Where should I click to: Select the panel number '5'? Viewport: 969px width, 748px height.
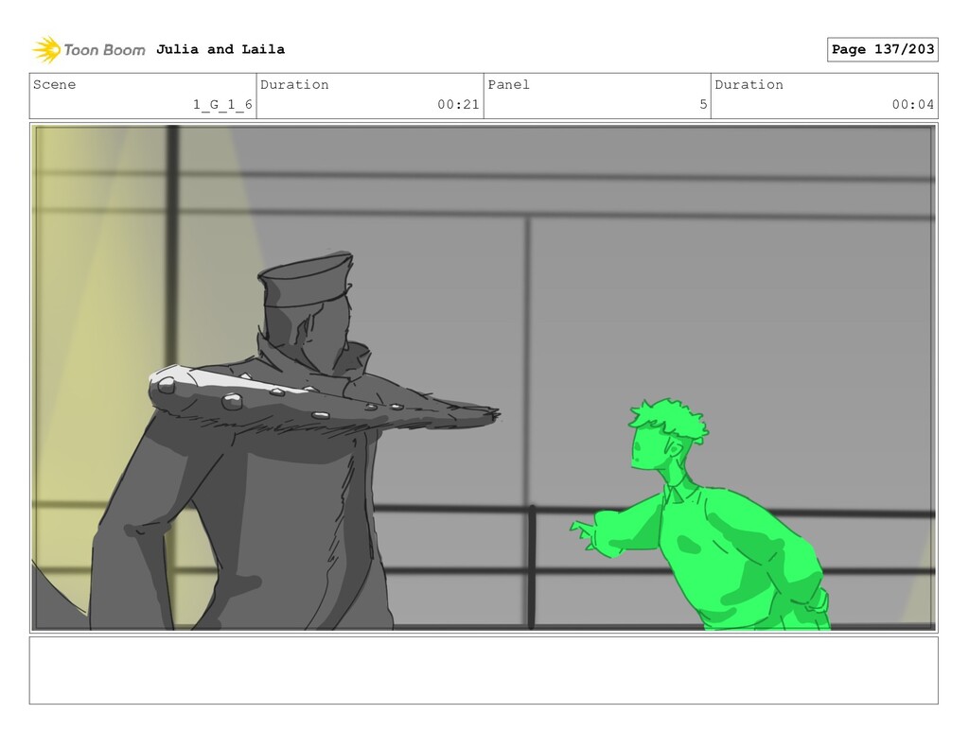(x=703, y=104)
